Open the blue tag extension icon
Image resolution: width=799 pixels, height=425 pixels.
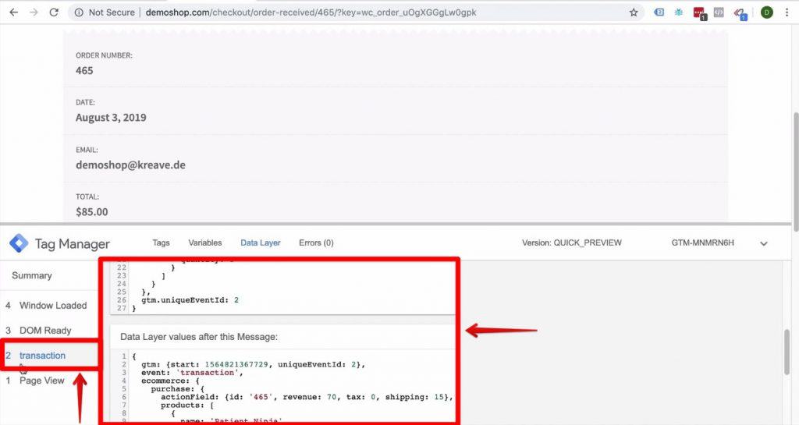[659, 12]
